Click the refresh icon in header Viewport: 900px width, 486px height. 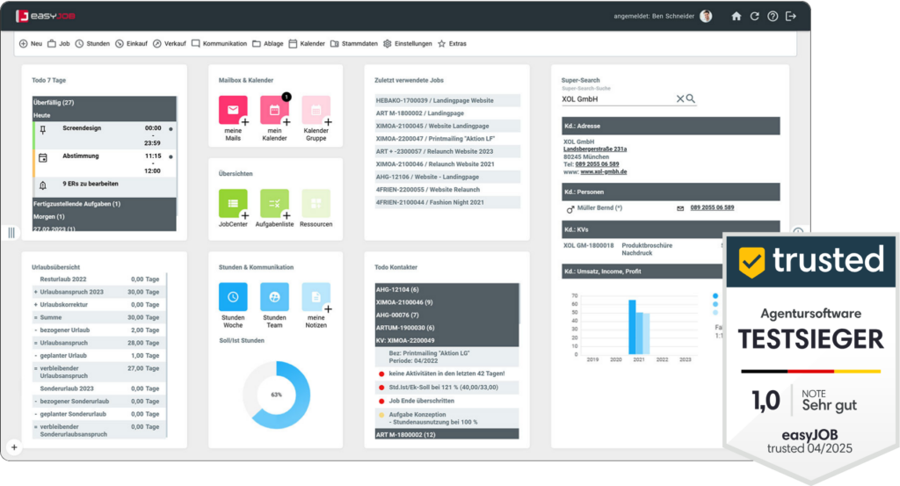(754, 16)
